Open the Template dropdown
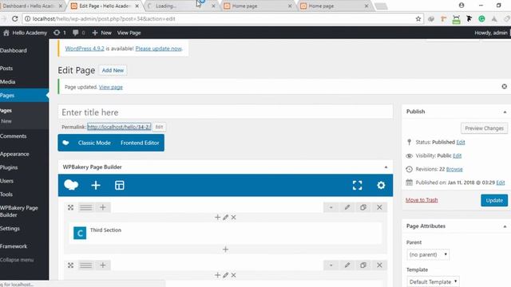 [433, 281]
